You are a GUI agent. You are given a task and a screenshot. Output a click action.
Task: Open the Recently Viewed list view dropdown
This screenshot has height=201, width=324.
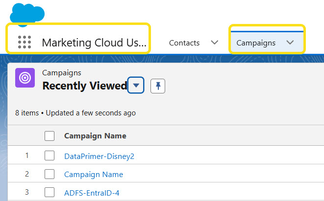136,85
